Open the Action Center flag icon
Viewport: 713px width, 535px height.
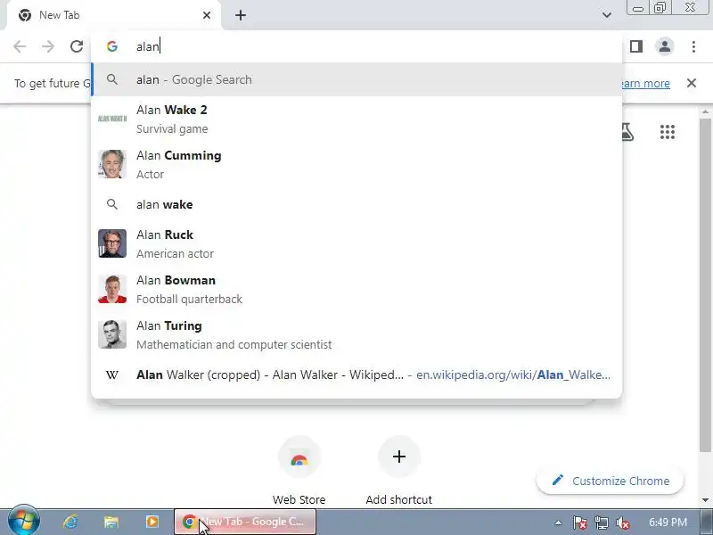coord(579,523)
